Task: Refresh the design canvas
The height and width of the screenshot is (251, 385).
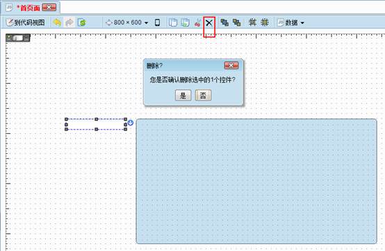Action: click(82, 22)
